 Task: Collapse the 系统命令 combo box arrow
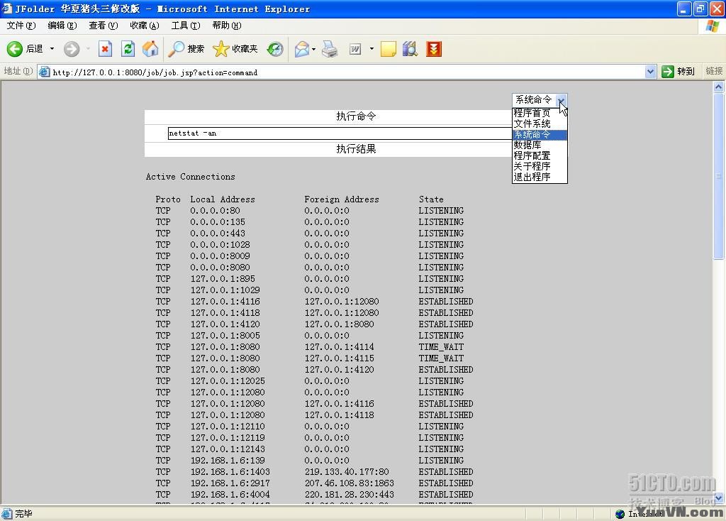tap(561, 99)
